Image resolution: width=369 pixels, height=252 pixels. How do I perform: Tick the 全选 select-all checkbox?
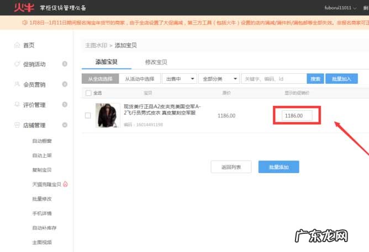click(x=88, y=93)
